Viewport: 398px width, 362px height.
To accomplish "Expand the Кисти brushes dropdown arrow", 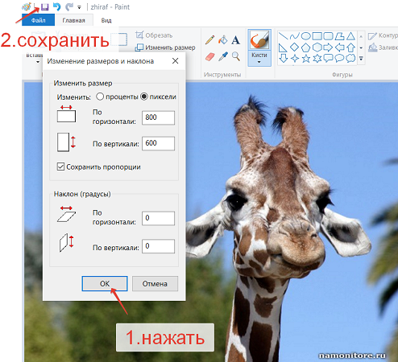I will point(259,62).
